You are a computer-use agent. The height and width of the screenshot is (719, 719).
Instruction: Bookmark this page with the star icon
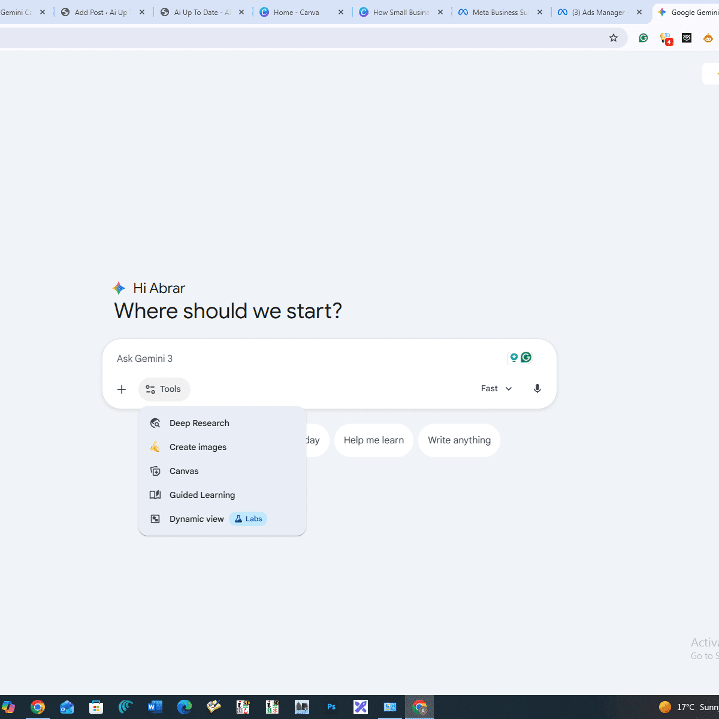pos(613,38)
